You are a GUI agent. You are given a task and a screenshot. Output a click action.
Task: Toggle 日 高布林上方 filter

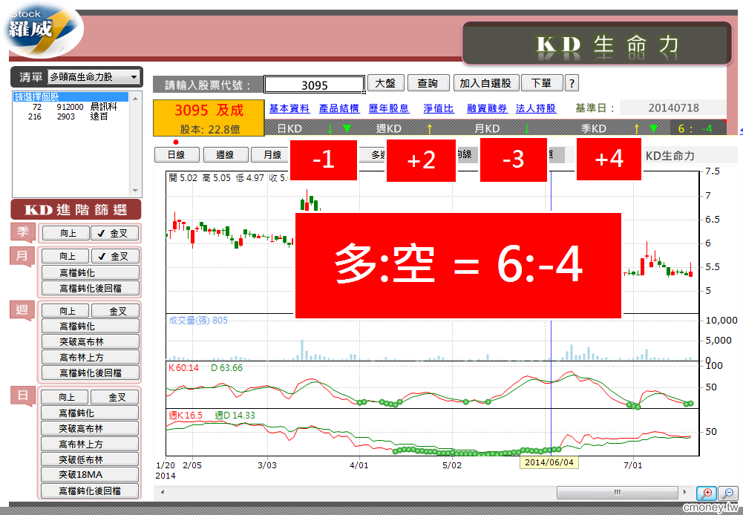[x=90, y=444]
